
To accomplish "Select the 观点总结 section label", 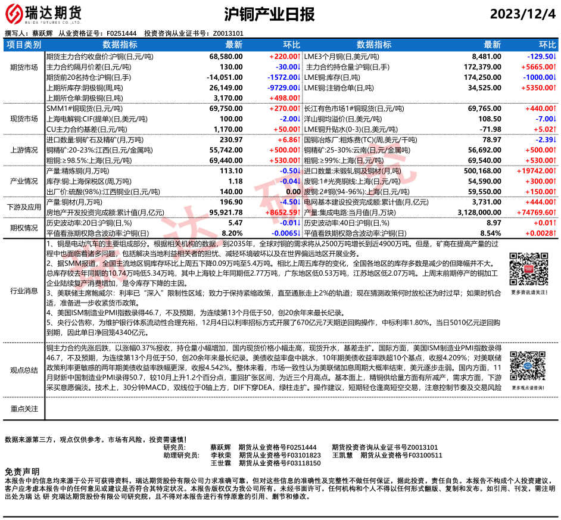I will tap(24, 370).
